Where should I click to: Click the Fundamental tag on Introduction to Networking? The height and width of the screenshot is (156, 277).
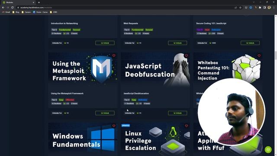click(x=65, y=30)
